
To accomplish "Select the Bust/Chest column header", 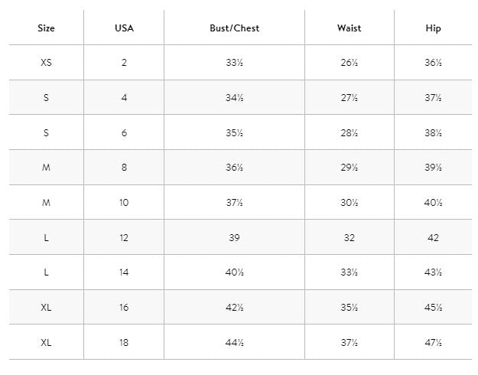I will pos(234,28).
